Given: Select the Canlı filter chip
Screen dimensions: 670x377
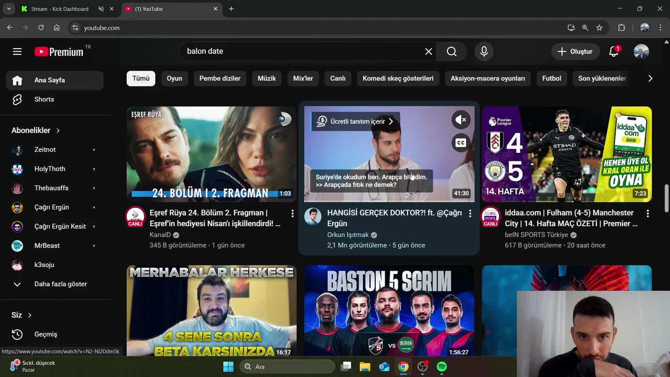Looking at the screenshot, I should (x=338, y=79).
